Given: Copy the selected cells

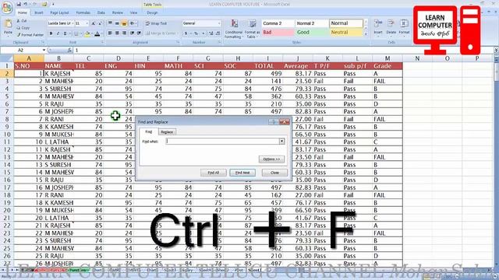Looking at the screenshot, I should [x=23, y=28].
